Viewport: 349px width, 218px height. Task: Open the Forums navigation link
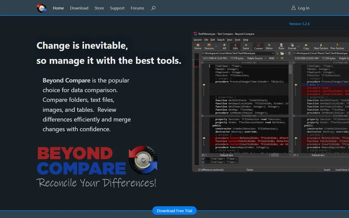tap(137, 8)
